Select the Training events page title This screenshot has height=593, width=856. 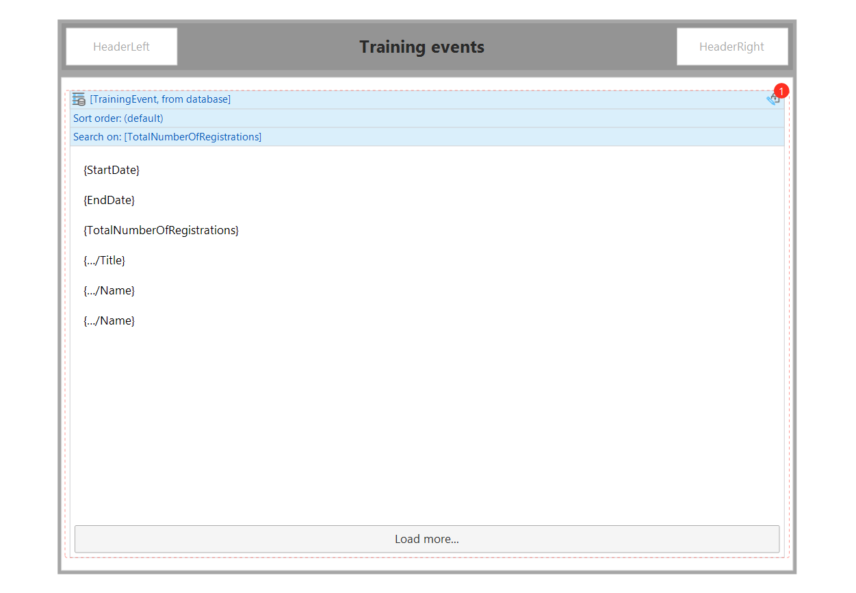coord(422,47)
